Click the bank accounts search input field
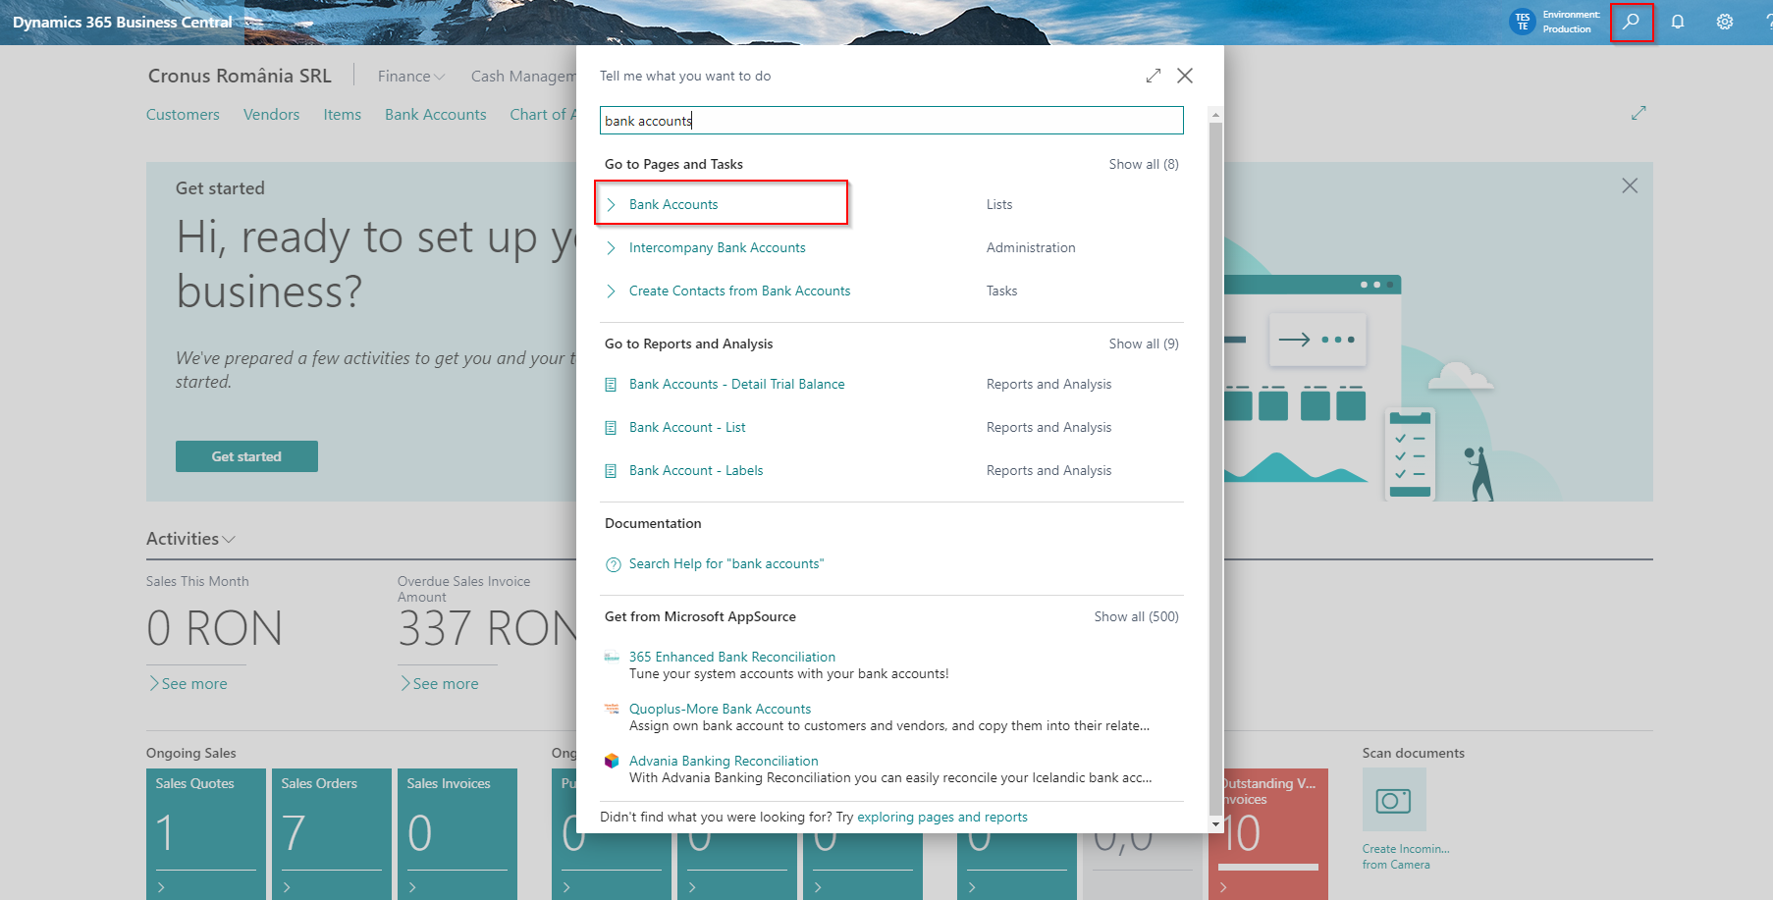Viewport: 1773px width, 900px height. pyautogui.click(x=891, y=121)
